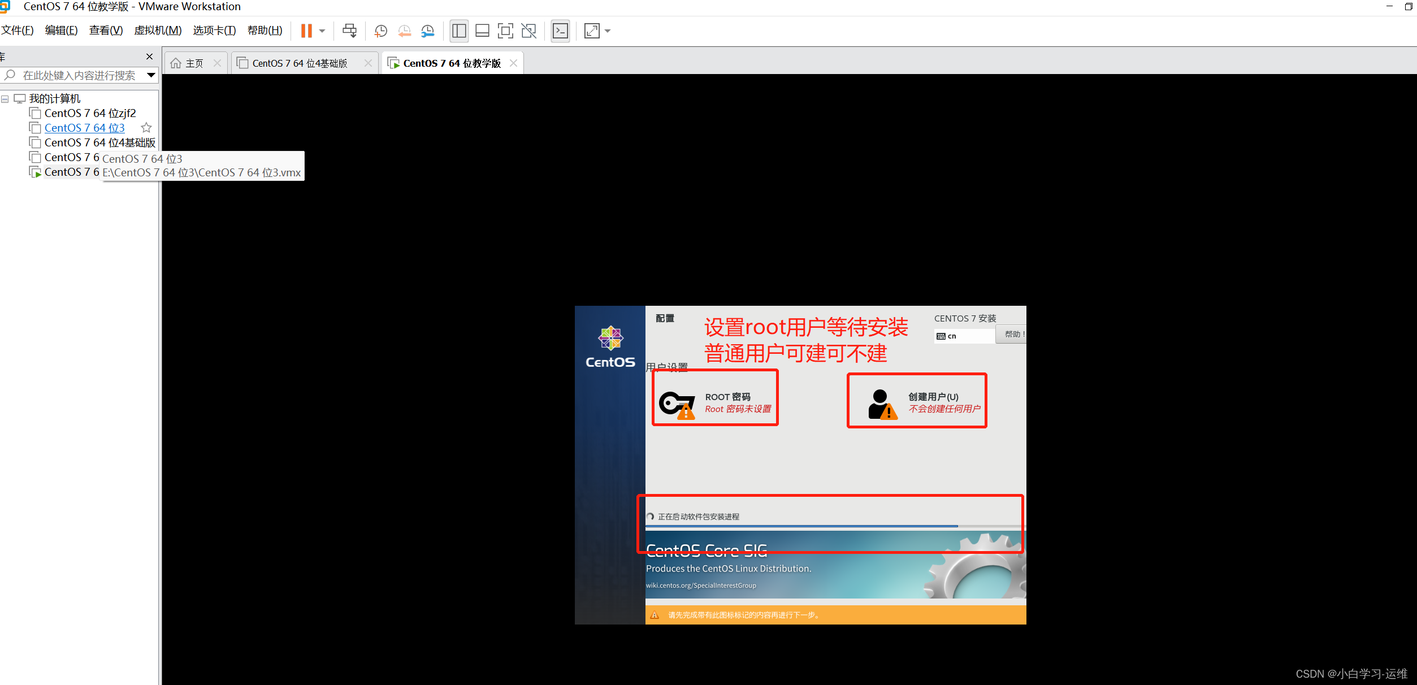
Task: Click the VMware Workstation title bar icon
Action: point(5,7)
